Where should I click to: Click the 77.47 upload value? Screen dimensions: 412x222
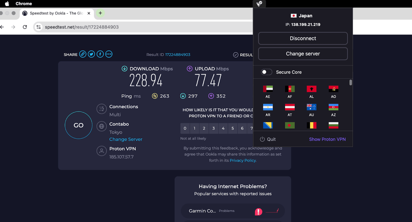point(208,80)
